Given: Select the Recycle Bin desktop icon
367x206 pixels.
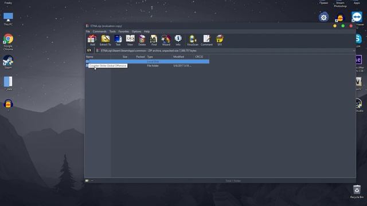Looking at the screenshot, I should 357,192.
